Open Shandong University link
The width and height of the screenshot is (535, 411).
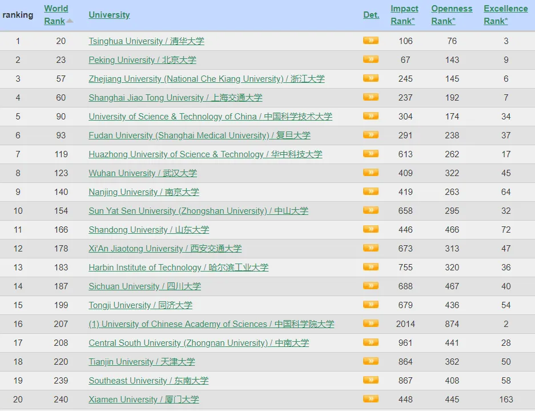click(149, 230)
